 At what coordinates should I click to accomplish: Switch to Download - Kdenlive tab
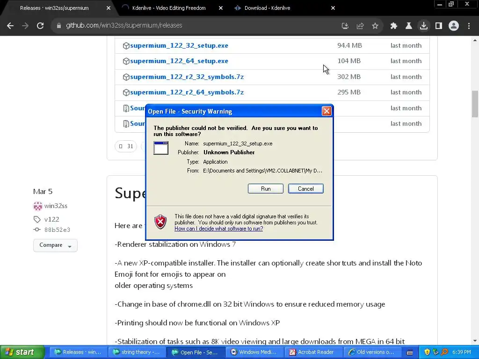267,8
